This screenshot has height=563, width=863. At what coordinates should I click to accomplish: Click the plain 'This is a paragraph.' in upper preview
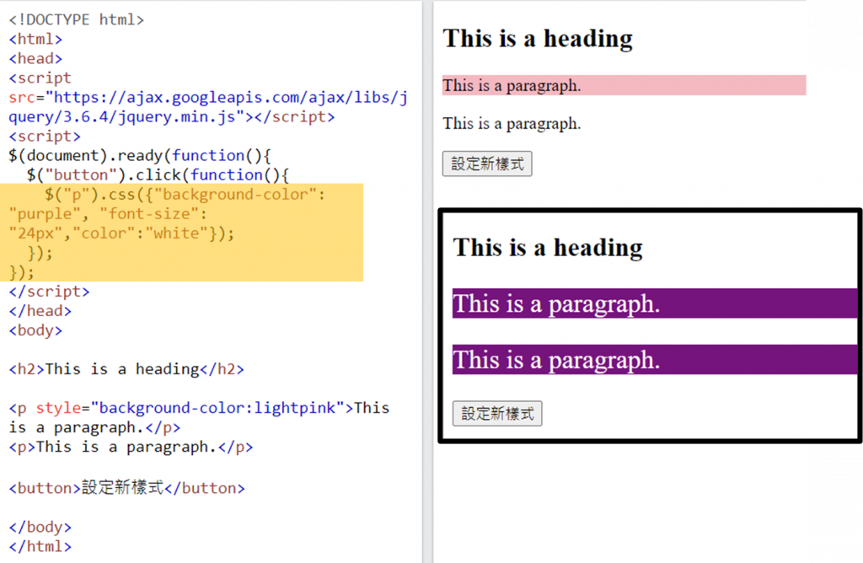point(512,123)
